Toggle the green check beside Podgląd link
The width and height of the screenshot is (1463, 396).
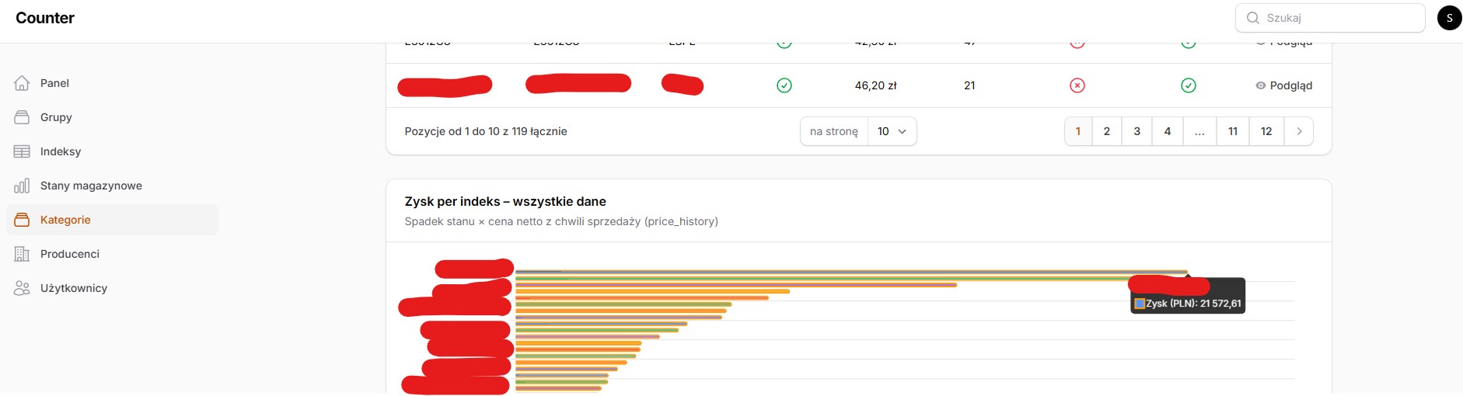coord(1189,85)
